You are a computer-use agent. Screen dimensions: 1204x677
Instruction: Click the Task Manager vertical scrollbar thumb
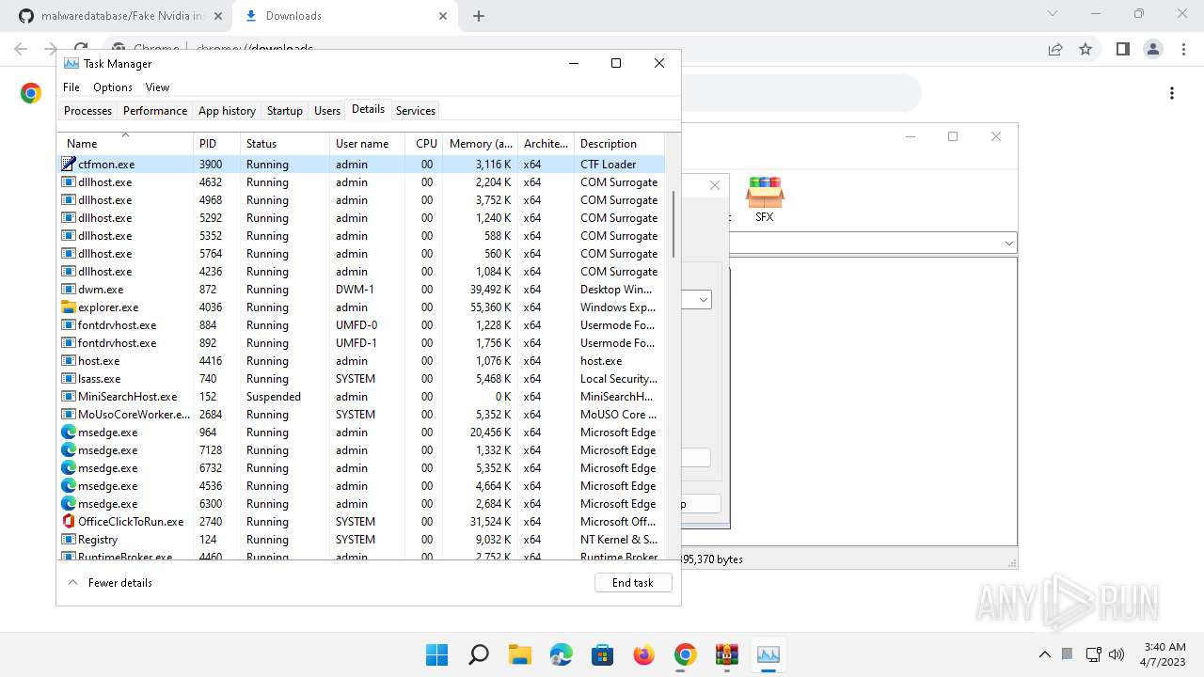coord(673,225)
